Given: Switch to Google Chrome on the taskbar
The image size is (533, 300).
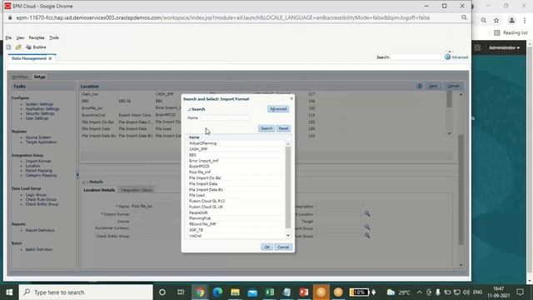Looking at the screenshot, I should click(200, 292).
